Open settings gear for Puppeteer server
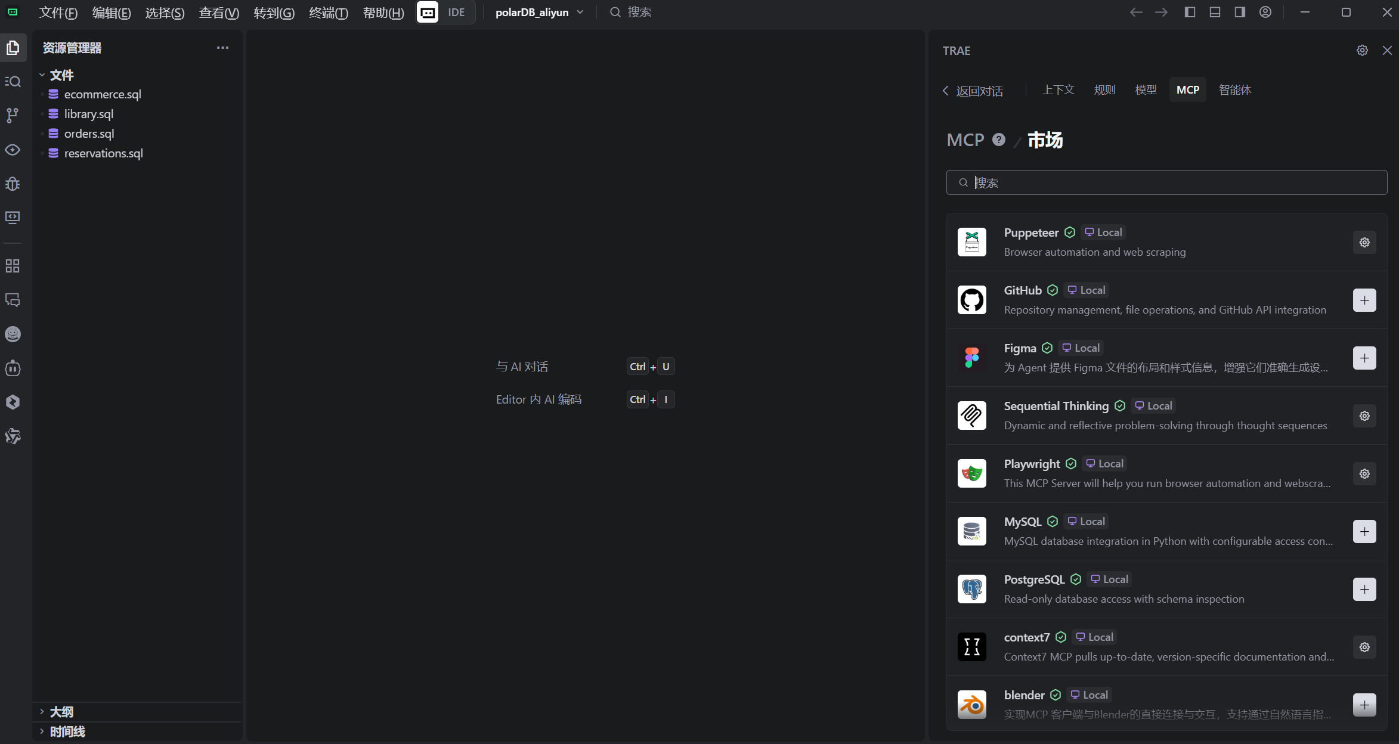This screenshot has width=1399, height=744. 1364,243
